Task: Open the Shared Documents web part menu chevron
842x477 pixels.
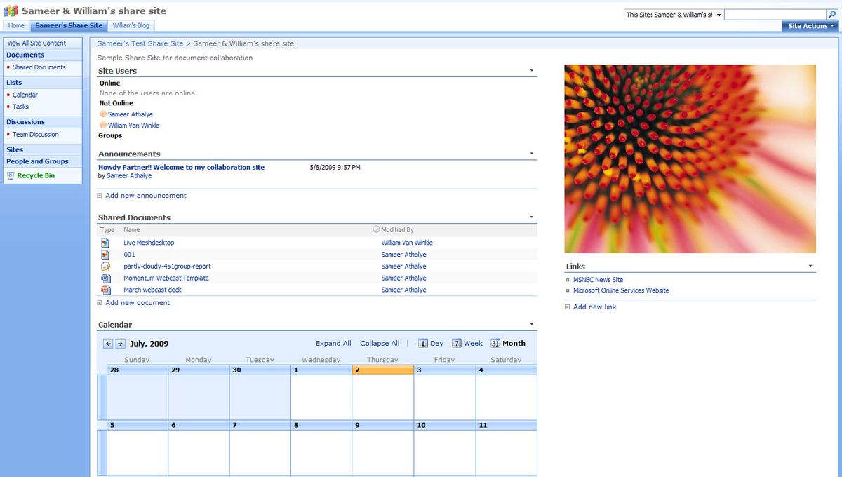Action: 531,217
